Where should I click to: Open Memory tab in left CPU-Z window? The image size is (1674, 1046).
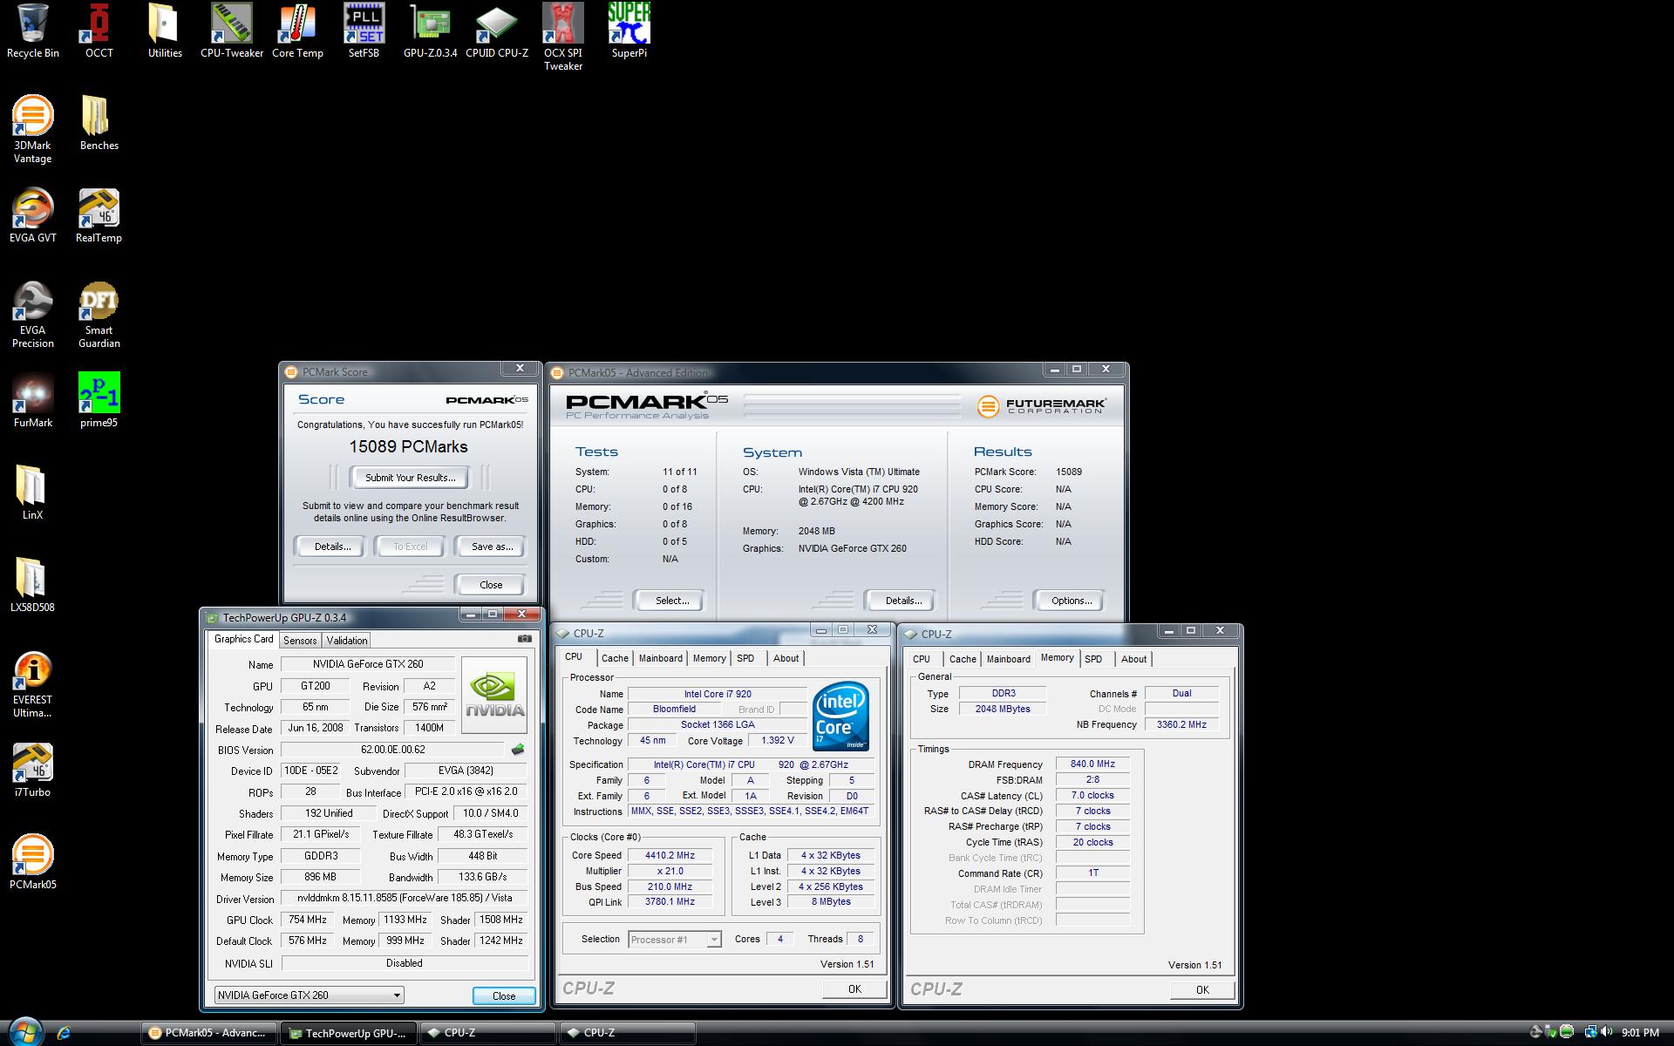(709, 659)
